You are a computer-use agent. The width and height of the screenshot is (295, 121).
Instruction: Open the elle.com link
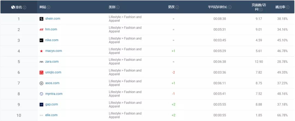pos(51,115)
